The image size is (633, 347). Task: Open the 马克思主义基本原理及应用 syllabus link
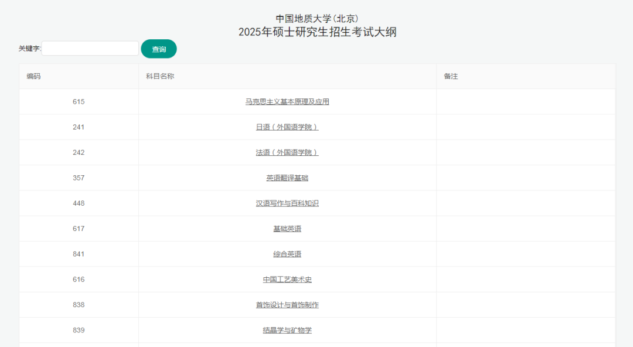tap(287, 102)
